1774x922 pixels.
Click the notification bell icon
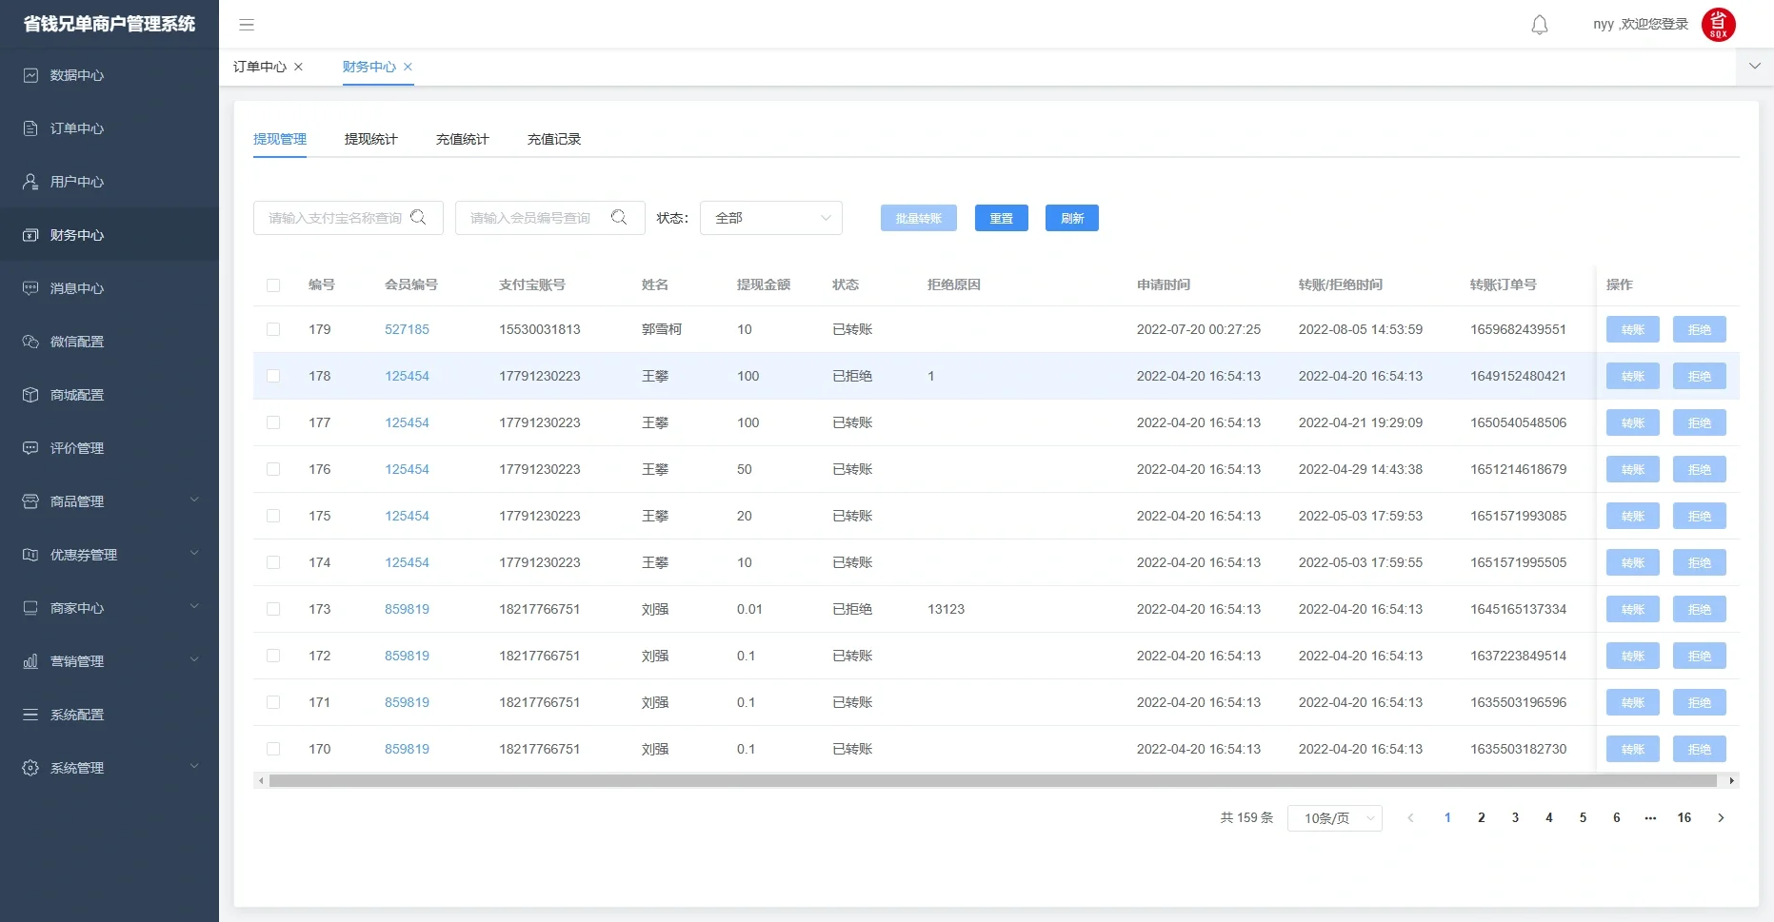coord(1539,25)
